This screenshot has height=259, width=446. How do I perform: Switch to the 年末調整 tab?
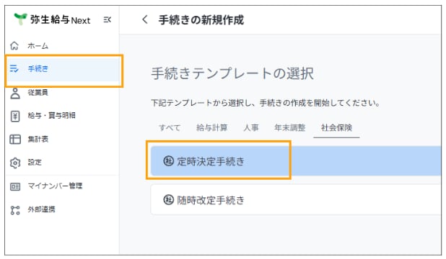pyautogui.click(x=290, y=127)
